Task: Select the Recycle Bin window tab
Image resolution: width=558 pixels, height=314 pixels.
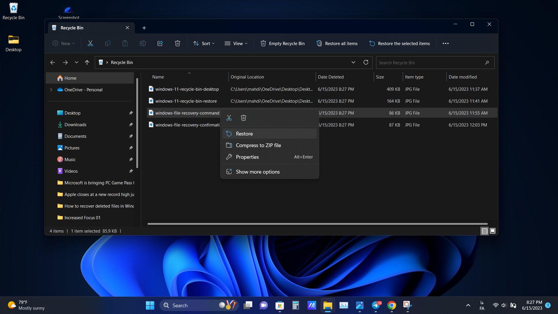Action: click(91, 28)
